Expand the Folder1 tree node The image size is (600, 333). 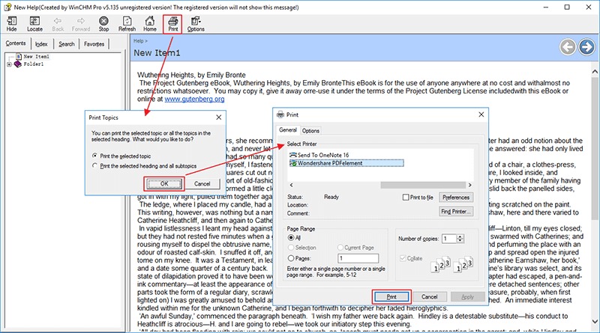pos(9,64)
